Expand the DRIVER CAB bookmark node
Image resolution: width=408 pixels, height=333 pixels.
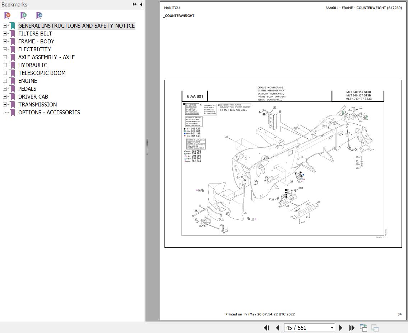pyautogui.click(x=5, y=97)
